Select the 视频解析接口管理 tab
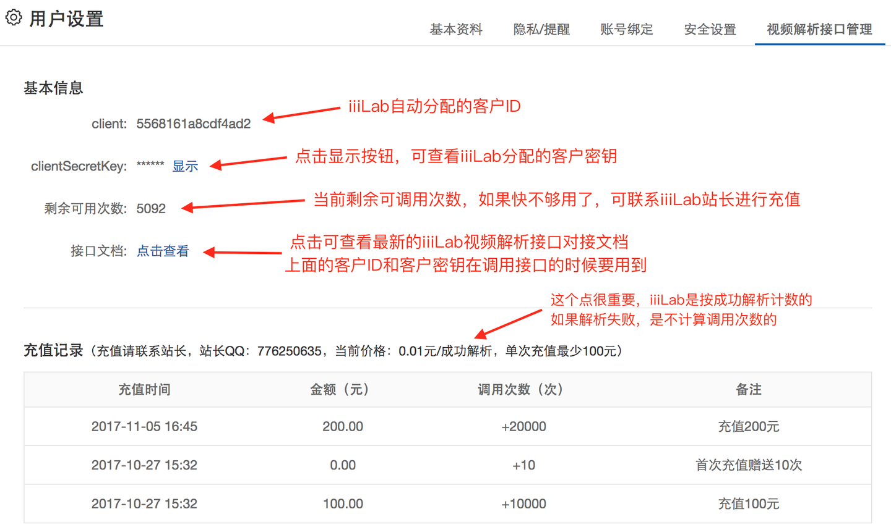 point(818,28)
